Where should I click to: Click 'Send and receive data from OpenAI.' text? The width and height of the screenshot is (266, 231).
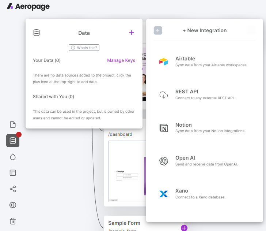pyautogui.click(x=206, y=164)
